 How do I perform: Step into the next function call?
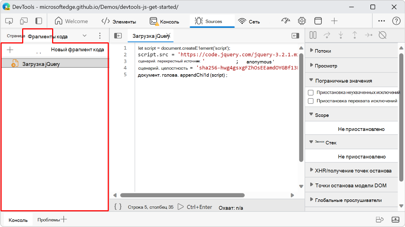(x=341, y=35)
